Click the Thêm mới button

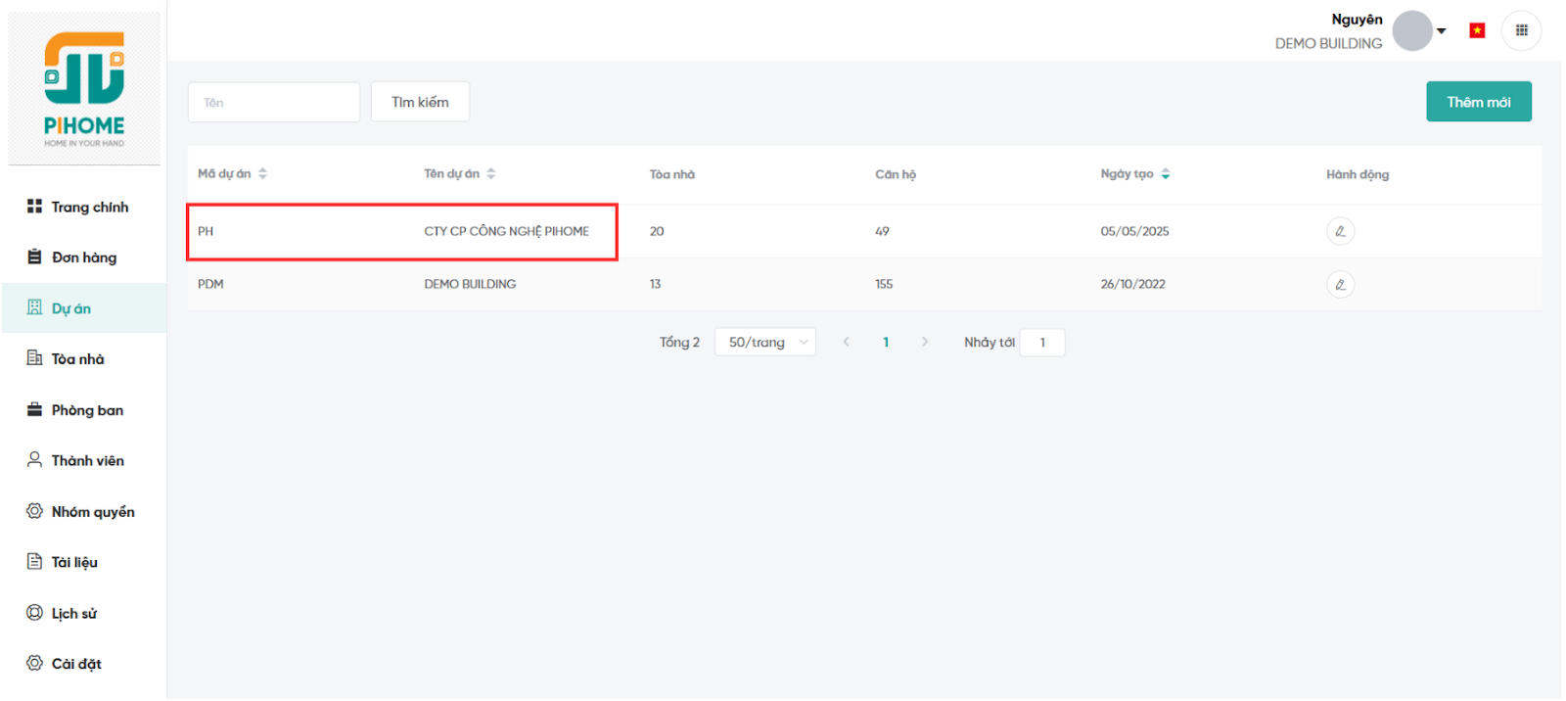click(1478, 102)
